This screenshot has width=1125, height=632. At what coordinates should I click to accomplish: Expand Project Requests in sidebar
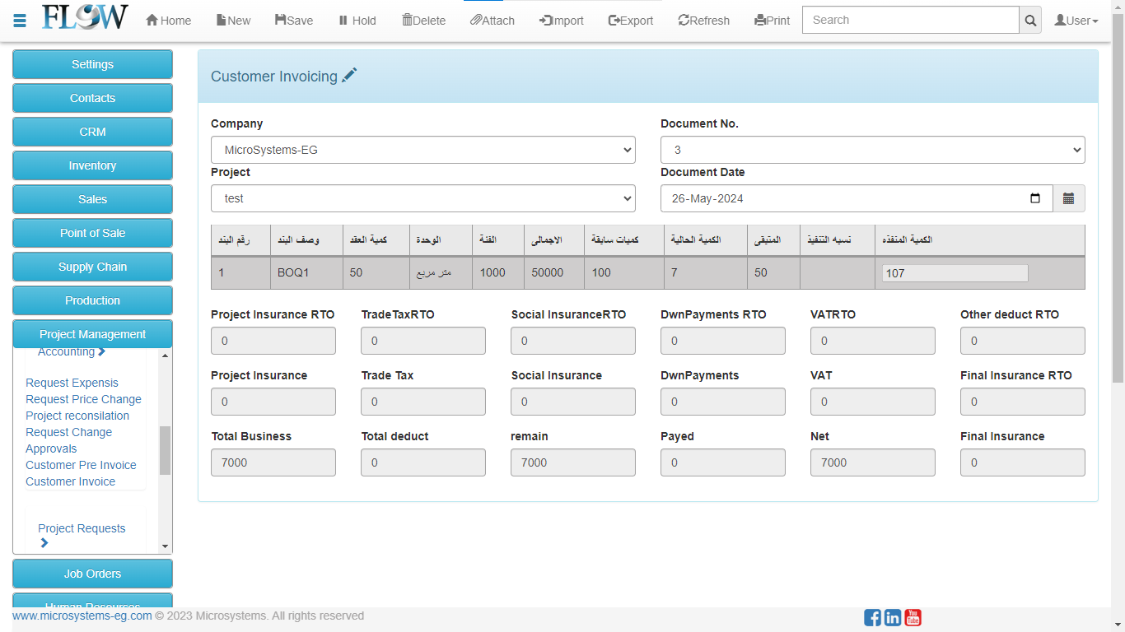(82, 528)
